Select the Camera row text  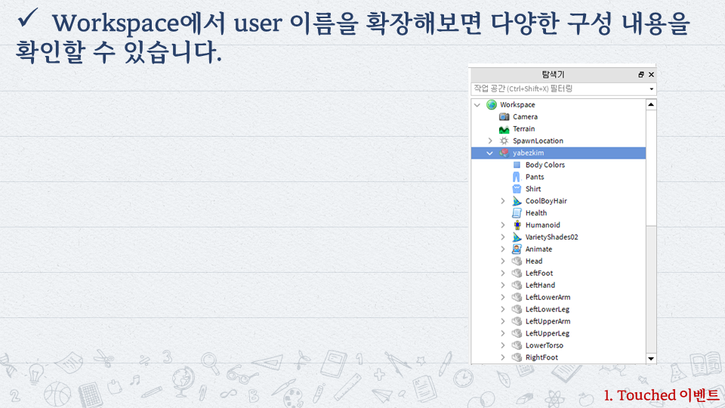526,116
